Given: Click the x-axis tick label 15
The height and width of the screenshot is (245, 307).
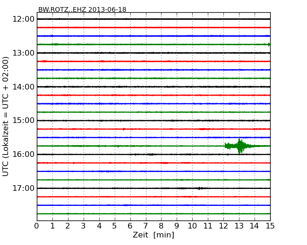Looking at the screenshot, I should click(270, 226).
